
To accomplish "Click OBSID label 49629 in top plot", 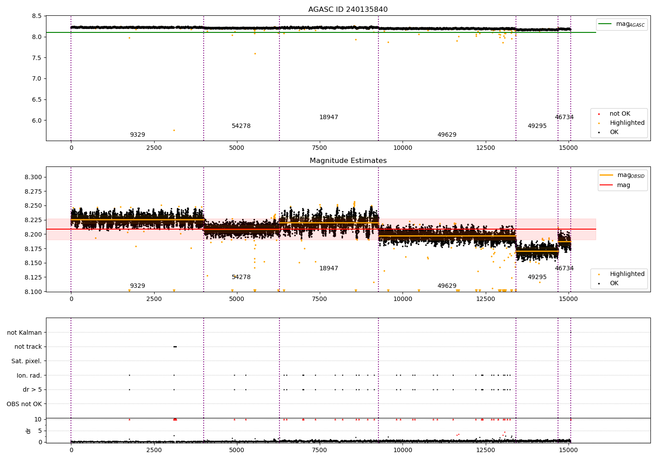I will 447,135.
